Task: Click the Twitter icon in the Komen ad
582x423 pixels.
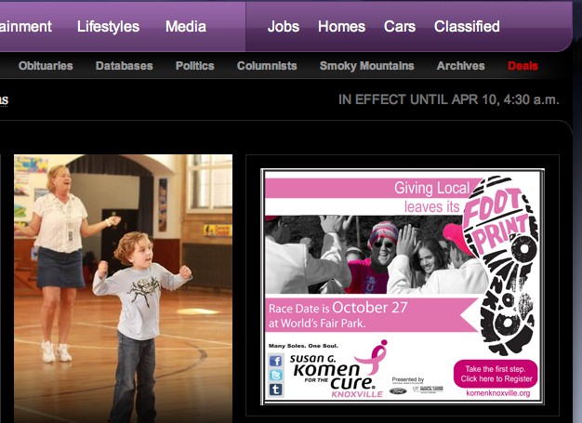Action: click(275, 376)
